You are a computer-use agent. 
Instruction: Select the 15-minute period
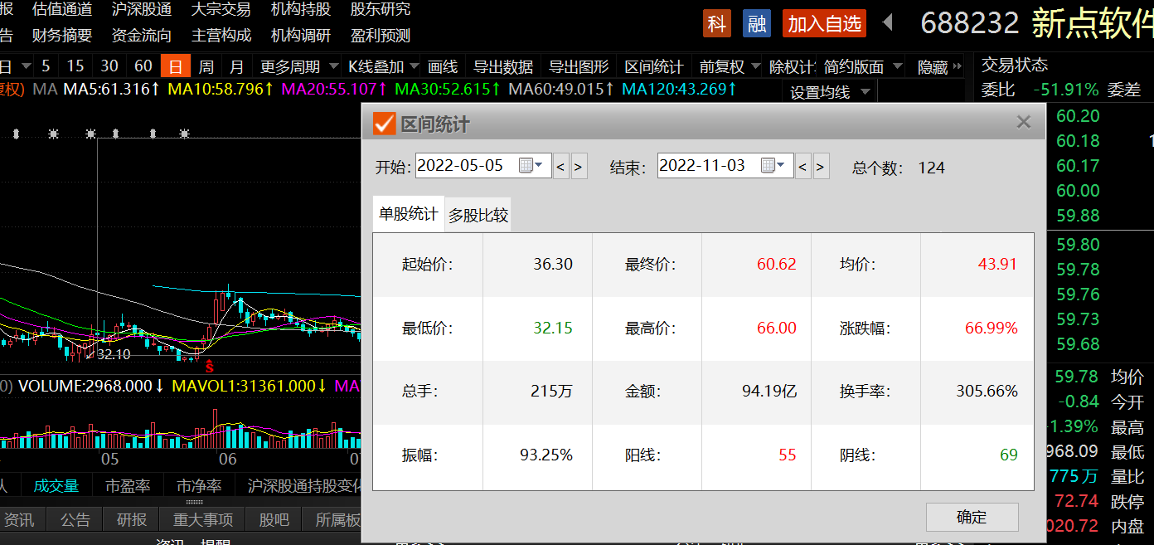point(75,66)
